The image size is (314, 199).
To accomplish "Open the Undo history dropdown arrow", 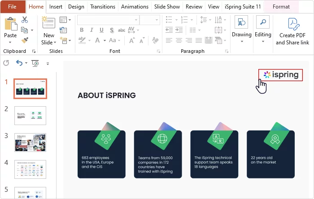I will (x=26, y=63).
